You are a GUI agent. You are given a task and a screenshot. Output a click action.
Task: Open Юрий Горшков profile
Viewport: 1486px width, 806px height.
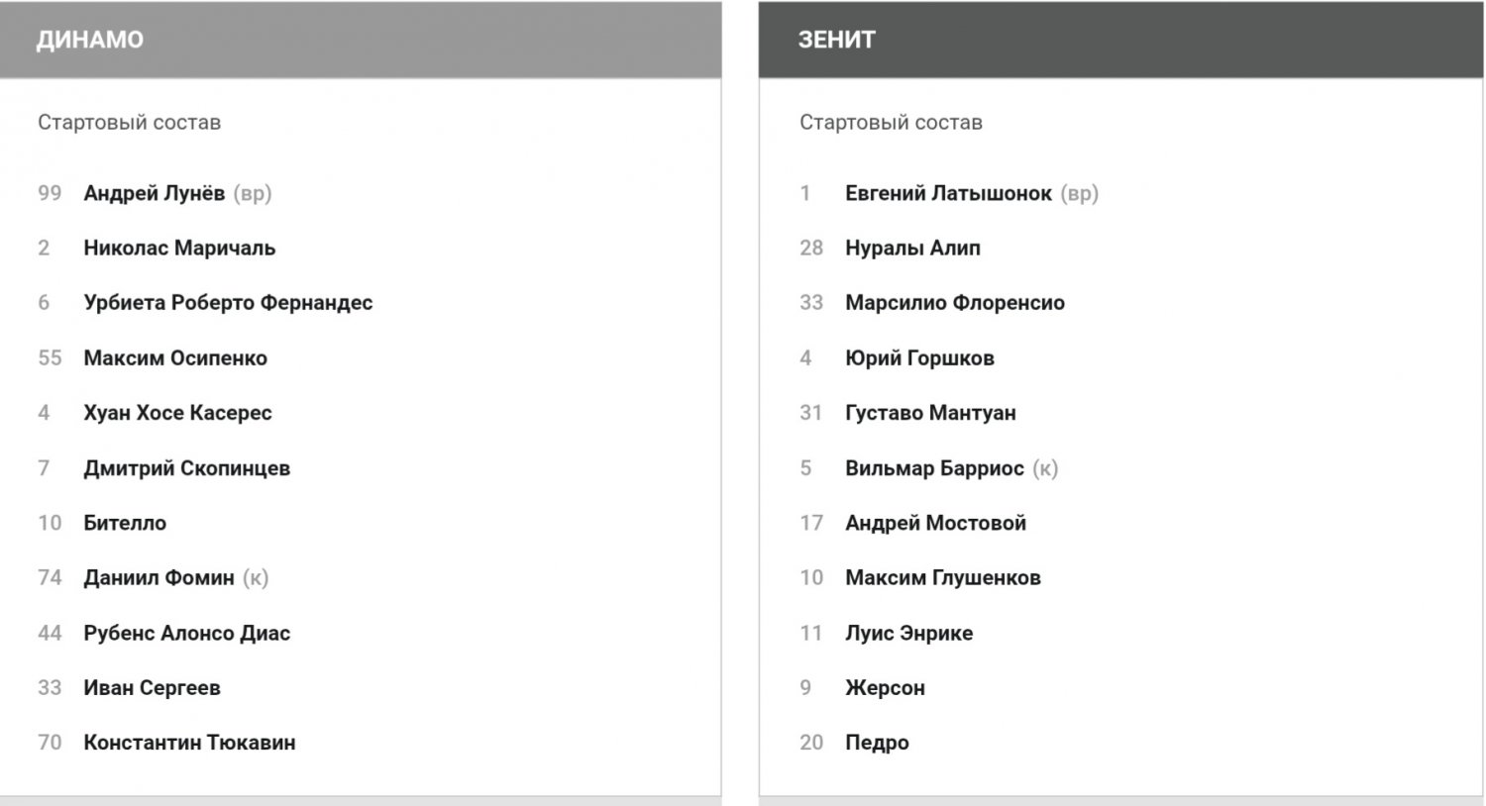(x=919, y=358)
